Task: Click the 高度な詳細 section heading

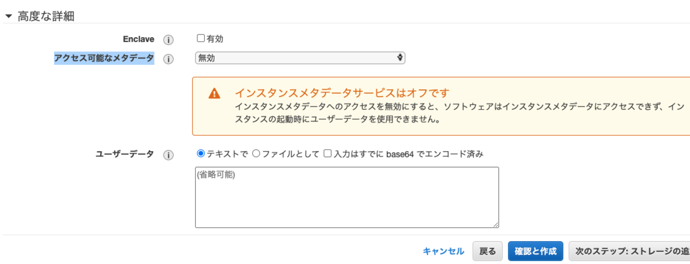Action: point(46,16)
